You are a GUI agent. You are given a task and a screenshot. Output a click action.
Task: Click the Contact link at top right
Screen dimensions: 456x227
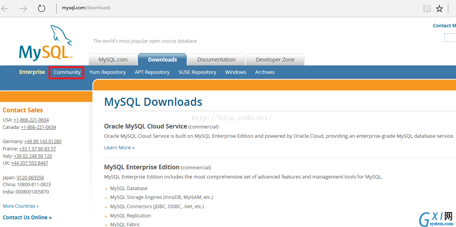pos(444,25)
